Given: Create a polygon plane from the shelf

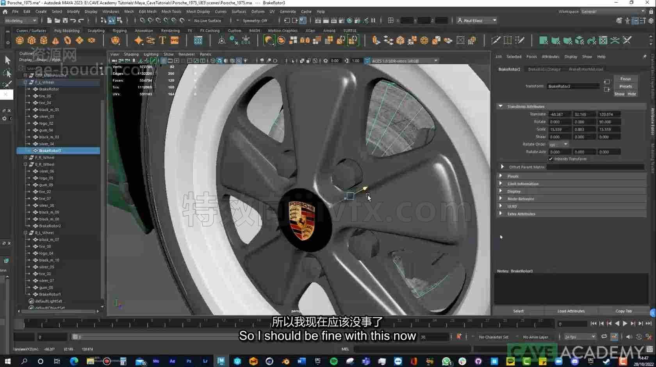Looking at the screenshot, I should point(79,40).
